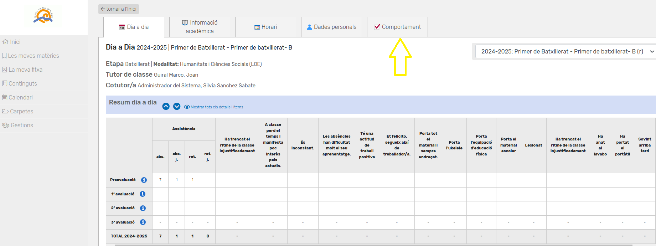Click info icon next to 1ª avaluació

[x=143, y=194]
